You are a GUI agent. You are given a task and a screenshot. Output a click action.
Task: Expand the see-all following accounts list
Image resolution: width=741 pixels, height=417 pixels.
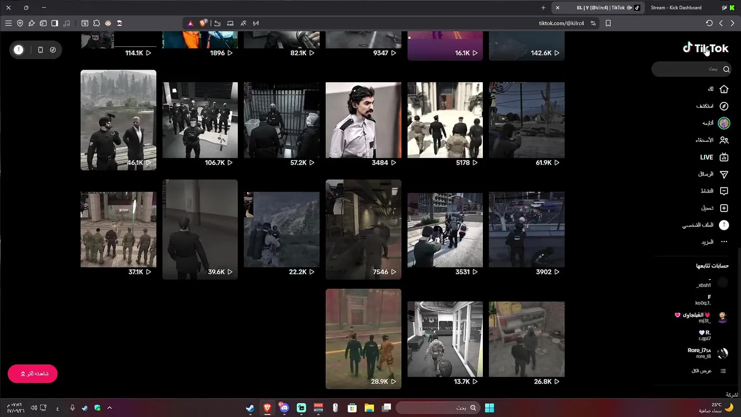[x=709, y=371]
